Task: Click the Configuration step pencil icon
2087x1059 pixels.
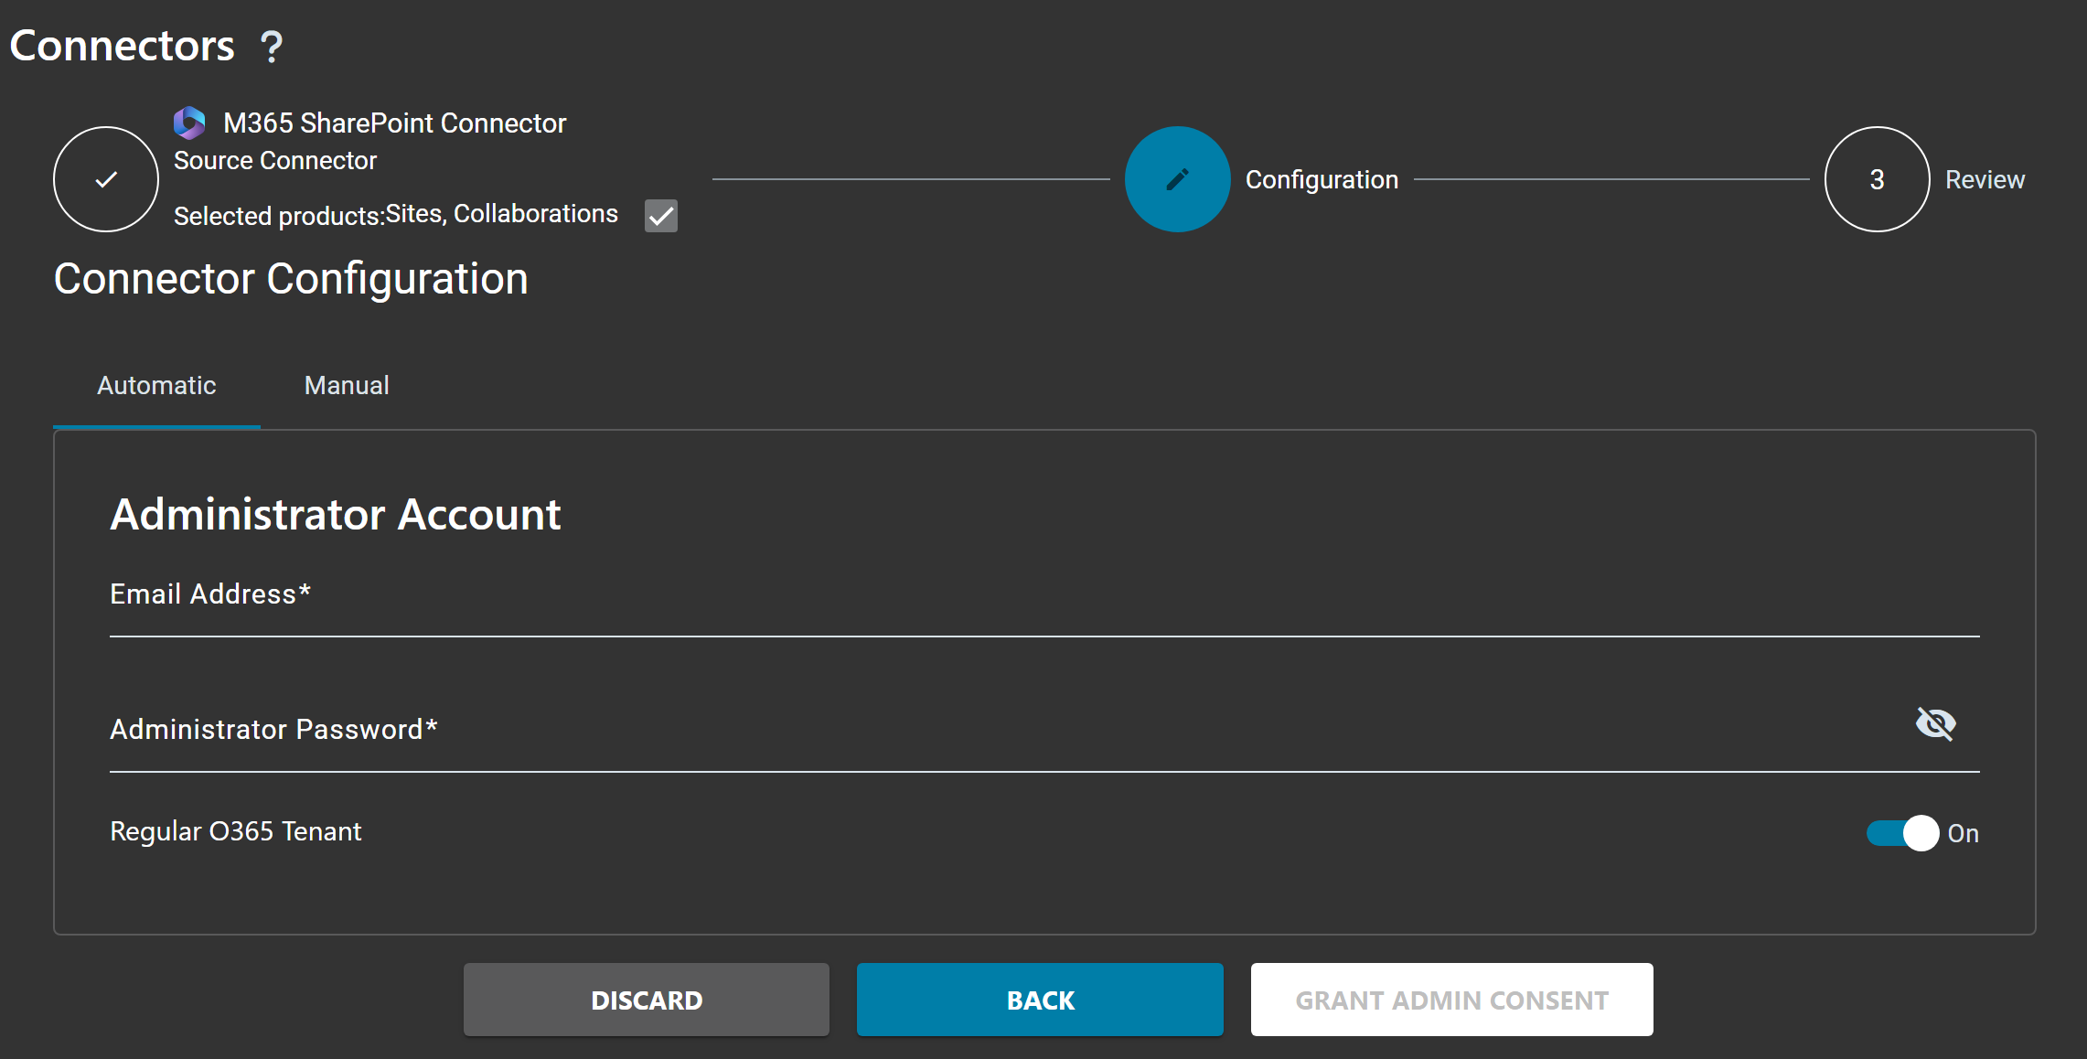Action: (x=1178, y=179)
